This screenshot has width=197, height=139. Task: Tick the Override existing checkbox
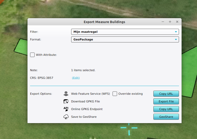point(115,94)
